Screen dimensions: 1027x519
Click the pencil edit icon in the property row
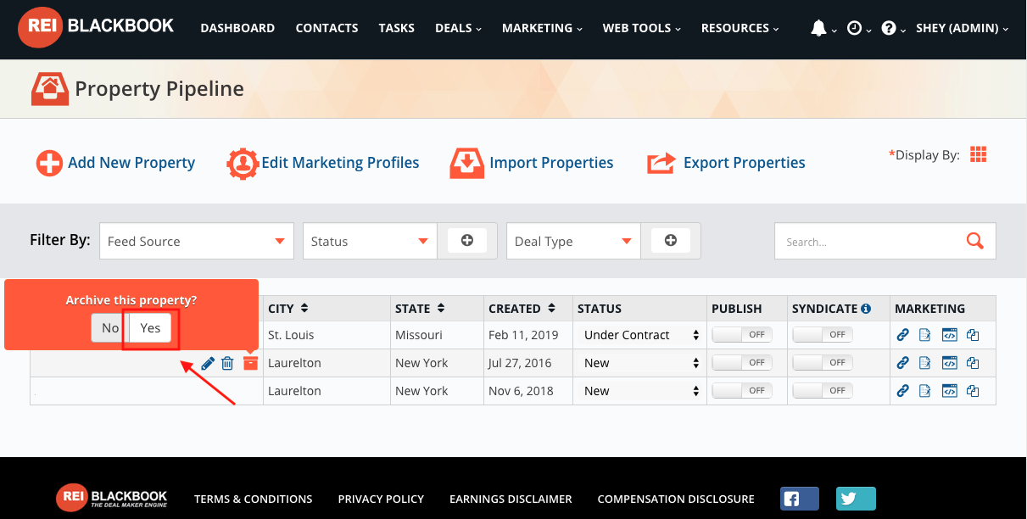(x=208, y=363)
